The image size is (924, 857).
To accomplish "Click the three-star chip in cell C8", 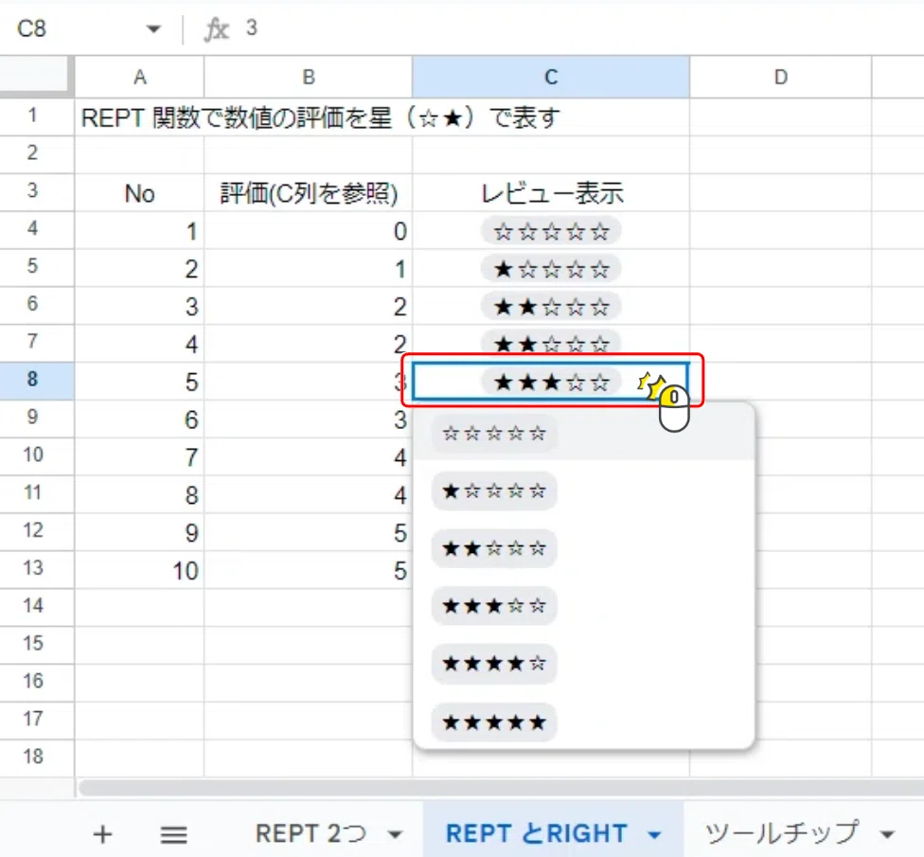I will [551, 383].
